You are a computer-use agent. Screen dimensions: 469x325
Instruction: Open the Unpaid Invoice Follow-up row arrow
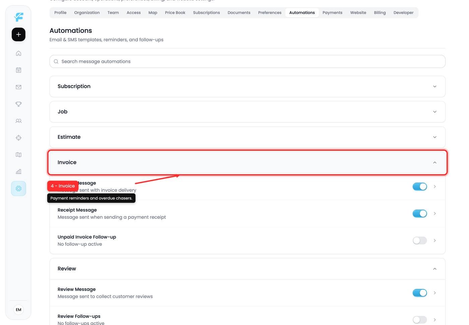434,240
